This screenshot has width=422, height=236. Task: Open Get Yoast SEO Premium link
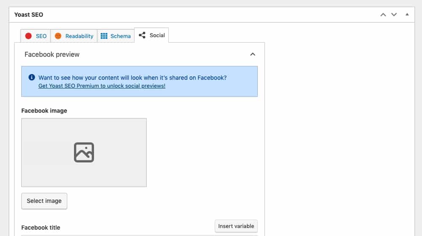coord(102,86)
